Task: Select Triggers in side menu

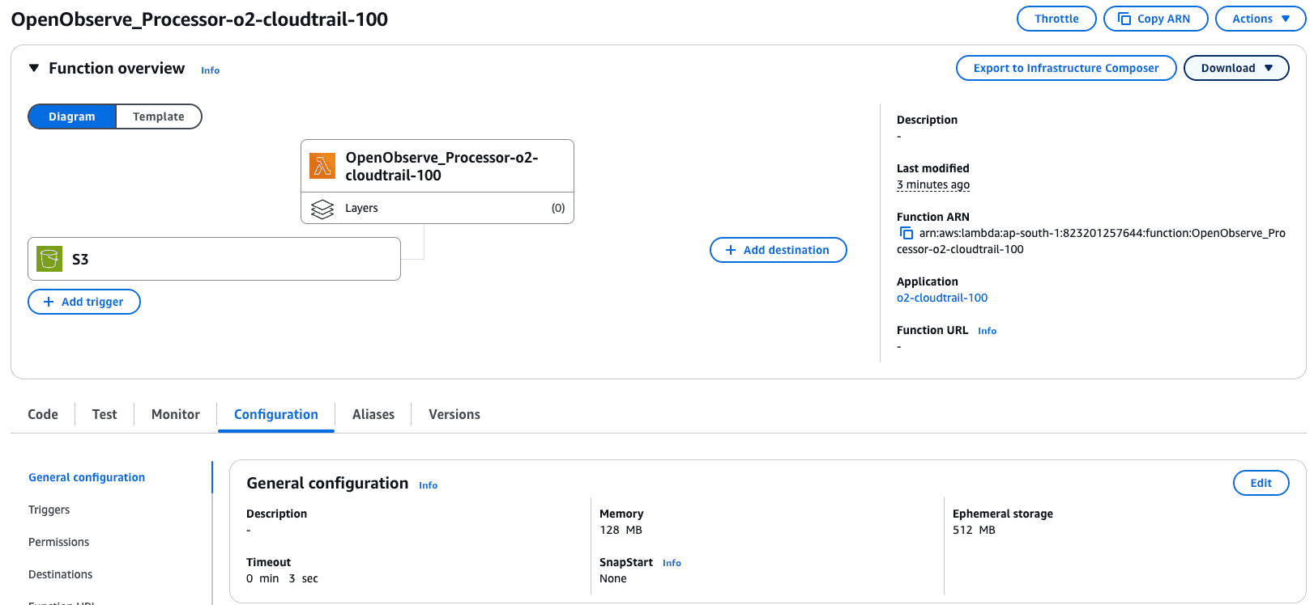Action: (49, 510)
